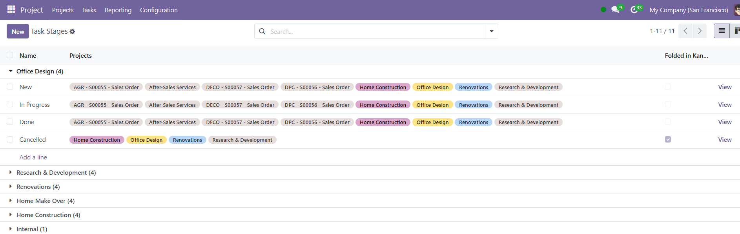Image resolution: width=740 pixels, height=234 pixels.
Task: Click Home Construction tag in In Progress row
Action: coord(383,105)
